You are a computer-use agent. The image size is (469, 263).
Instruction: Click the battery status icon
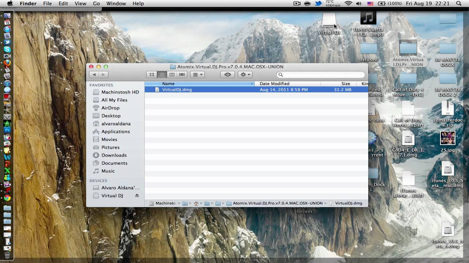click(x=382, y=4)
